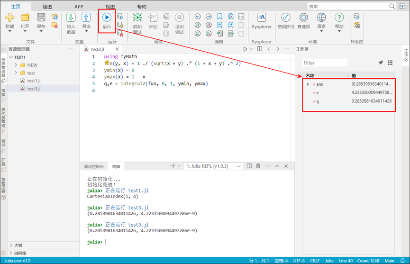Image resolution: width=410 pixels, height=264 pixels.
Task: Click the folder with star icon
Action: click(55, 17)
